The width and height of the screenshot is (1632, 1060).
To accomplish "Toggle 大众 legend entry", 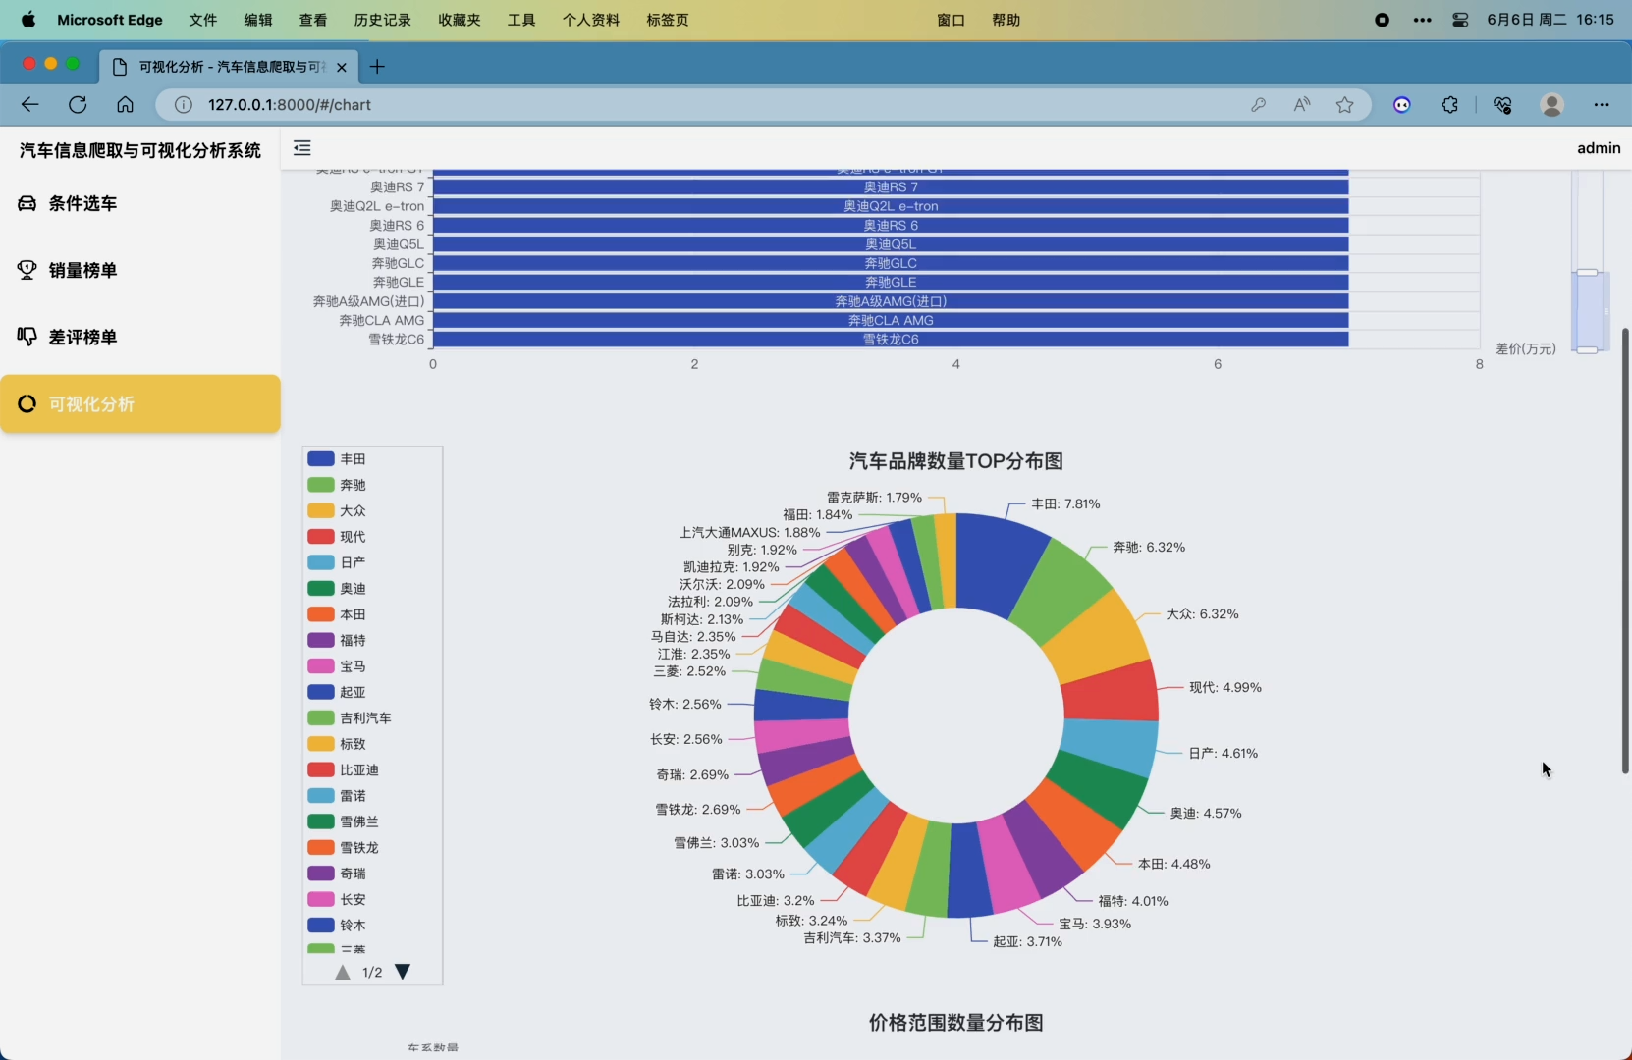I will (337, 510).
